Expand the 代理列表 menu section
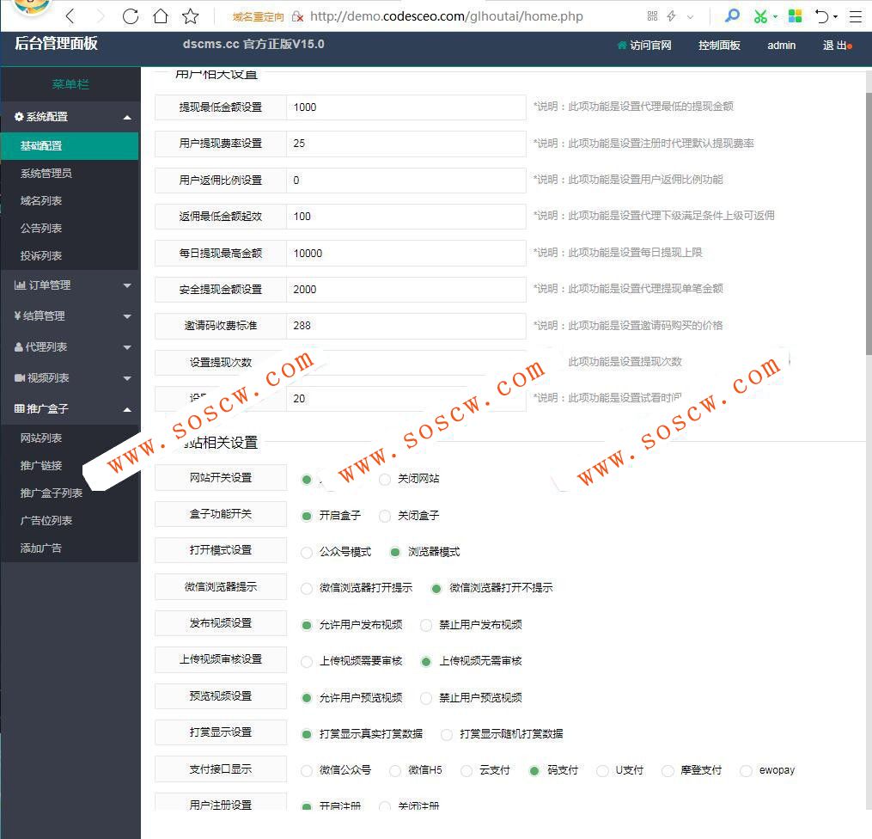 click(70, 347)
